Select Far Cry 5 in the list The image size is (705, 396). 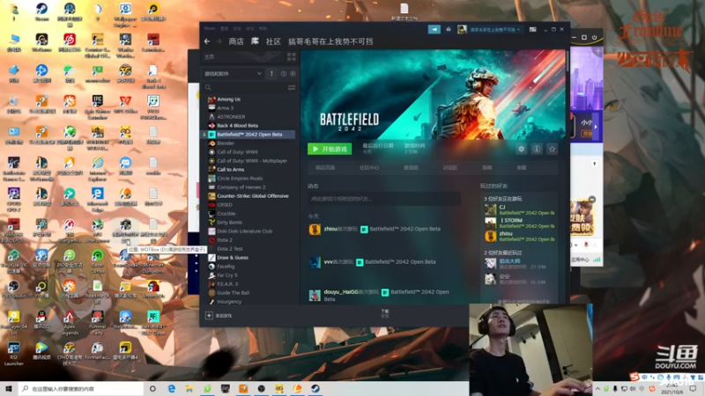click(227, 275)
